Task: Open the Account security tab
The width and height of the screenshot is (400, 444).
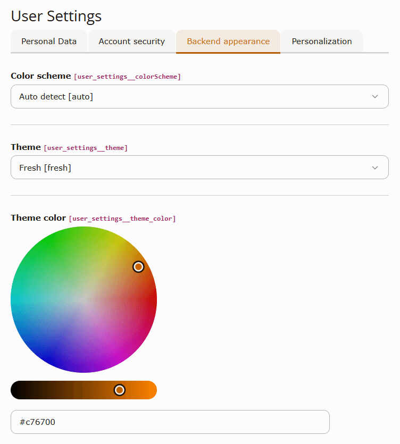Action: 132,41
